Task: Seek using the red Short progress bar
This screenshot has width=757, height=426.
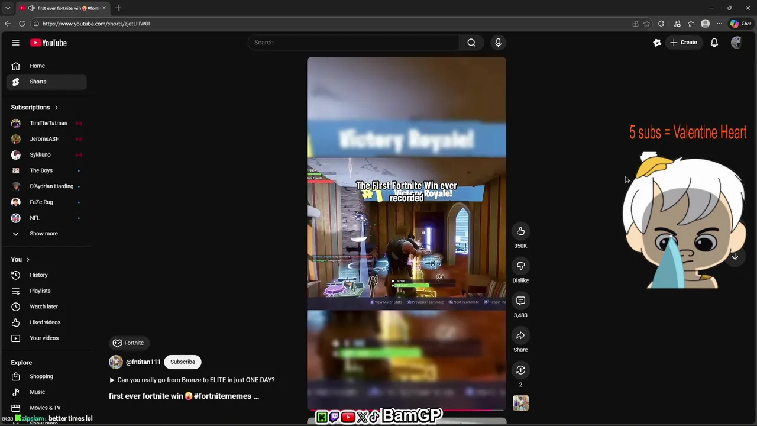Action: [x=406, y=409]
